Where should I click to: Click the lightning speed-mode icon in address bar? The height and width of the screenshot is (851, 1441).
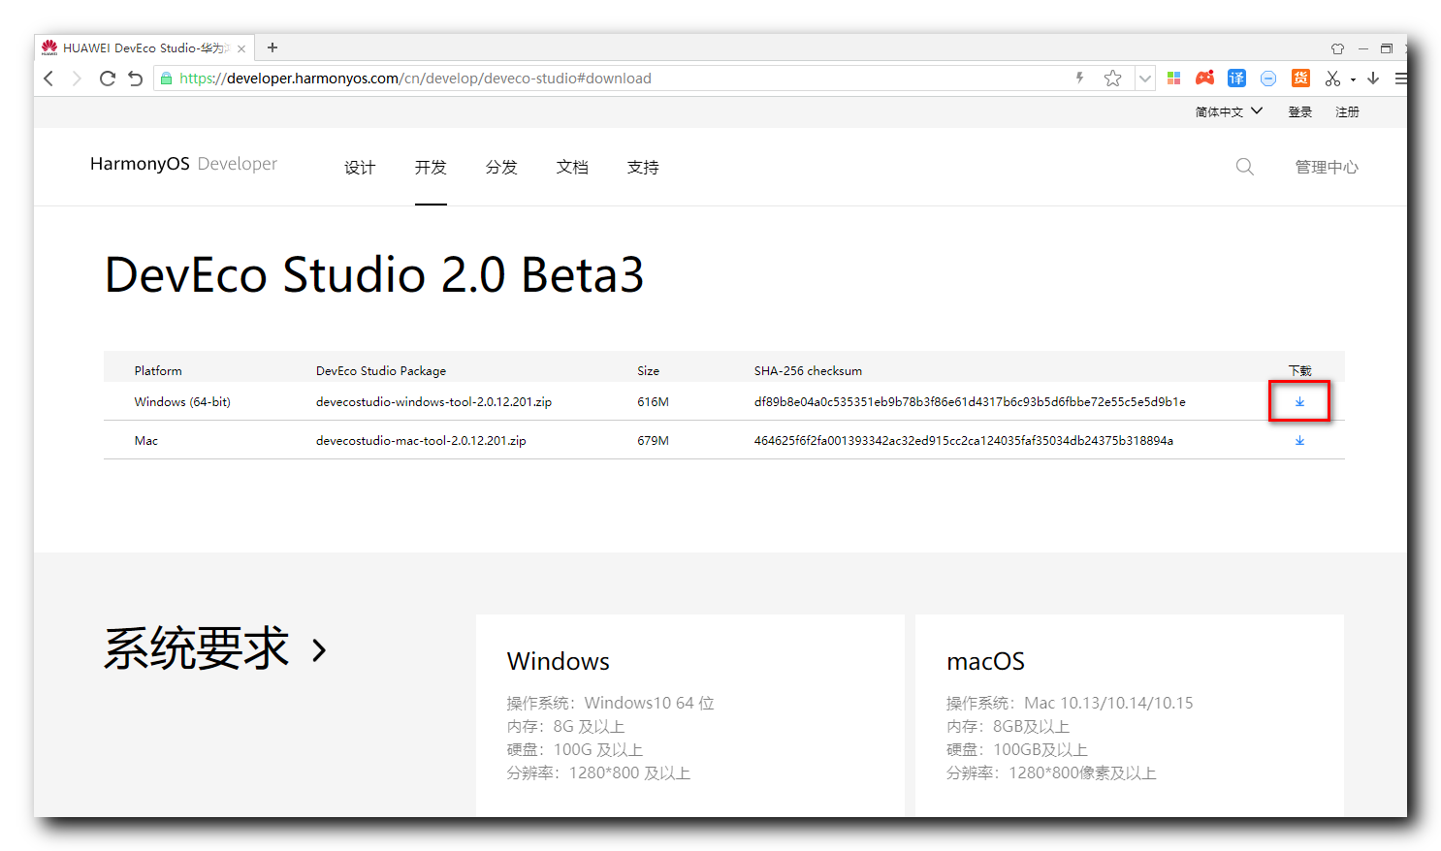point(1079,78)
